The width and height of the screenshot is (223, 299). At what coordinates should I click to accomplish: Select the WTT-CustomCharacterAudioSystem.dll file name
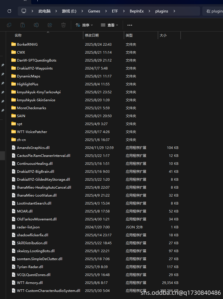click(x=48, y=290)
